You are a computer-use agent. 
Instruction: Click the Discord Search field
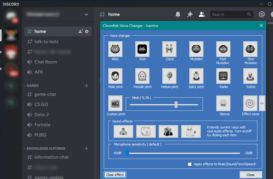point(232,14)
